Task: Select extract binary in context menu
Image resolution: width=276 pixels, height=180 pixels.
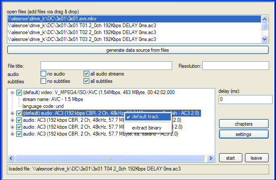Action: coord(147,128)
